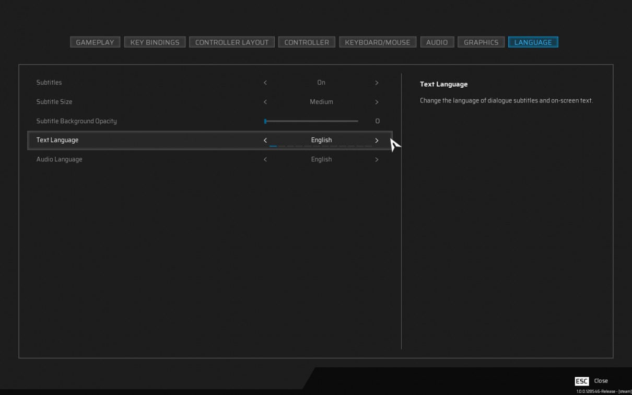Go to the Keyboard/Mouse tab
Viewport: 632px width, 395px height.
click(378, 42)
